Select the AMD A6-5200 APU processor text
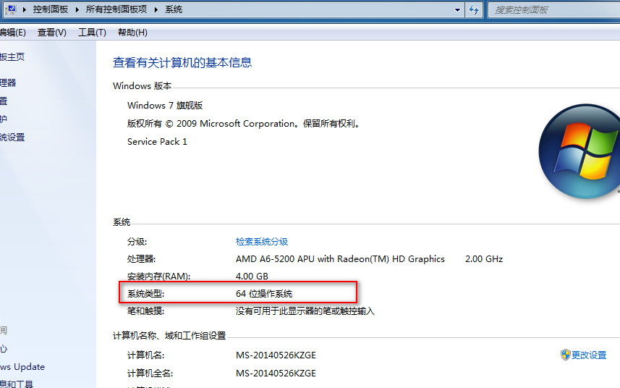 pos(340,259)
